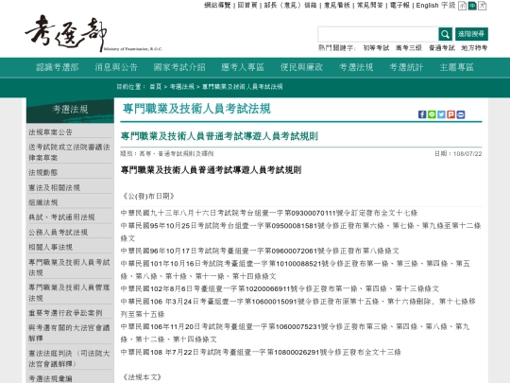
Task: Select hot keyword 地方特考
Action: 474,48
